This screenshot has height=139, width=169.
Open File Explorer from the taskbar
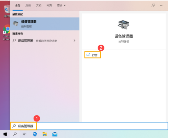[x=45, y=134]
